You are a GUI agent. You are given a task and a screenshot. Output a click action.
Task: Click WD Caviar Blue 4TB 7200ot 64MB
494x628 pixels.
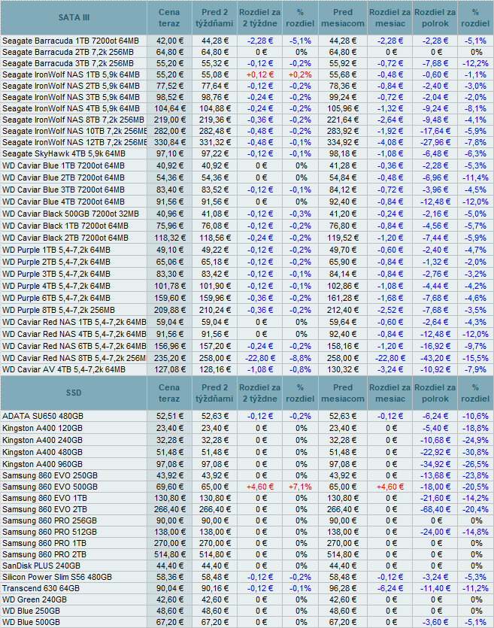tap(63, 202)
